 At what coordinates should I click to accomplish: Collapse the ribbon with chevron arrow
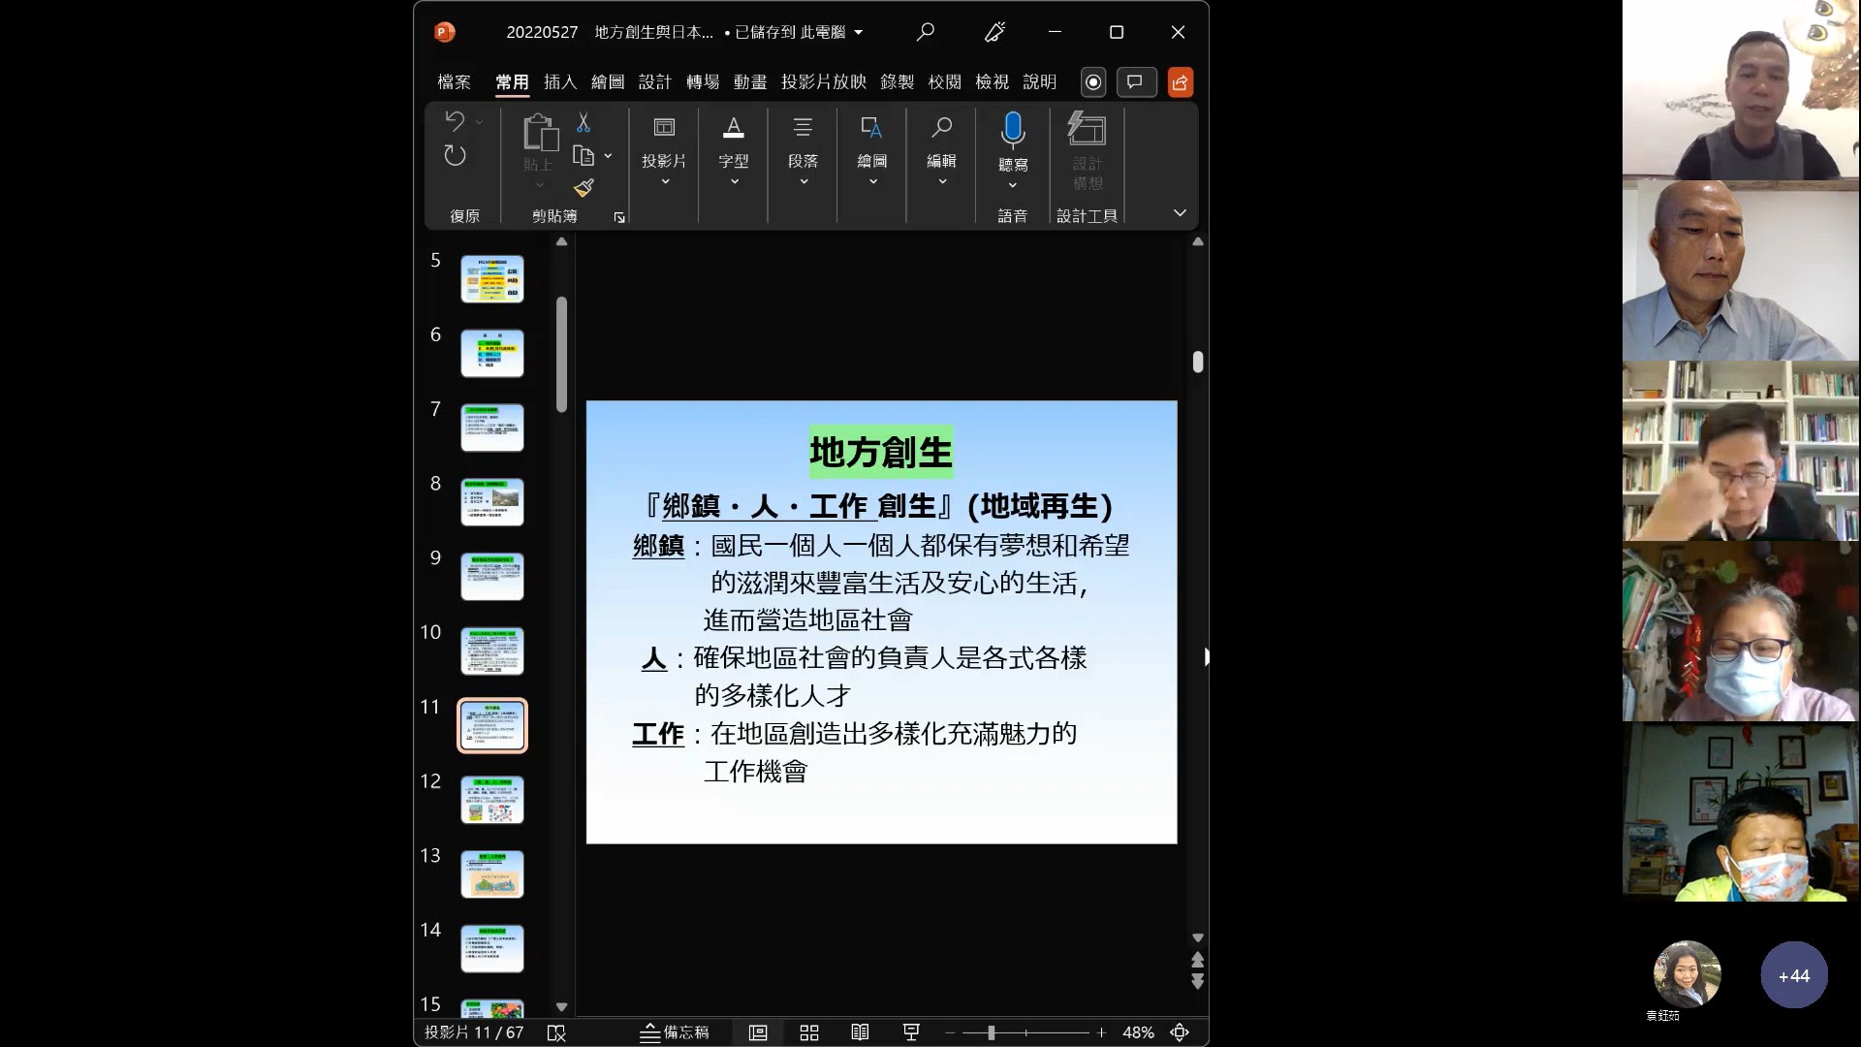point(1180,213)
